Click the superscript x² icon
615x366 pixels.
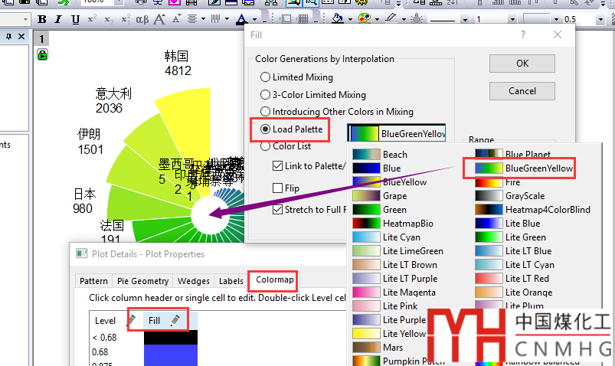tap(93, 19)
